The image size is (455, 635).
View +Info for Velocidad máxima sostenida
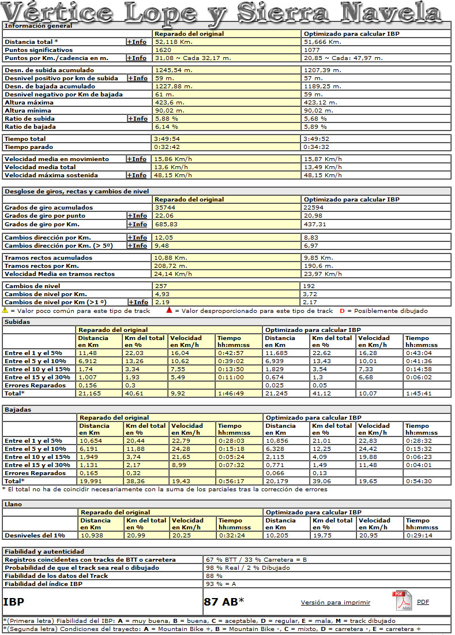137,175
